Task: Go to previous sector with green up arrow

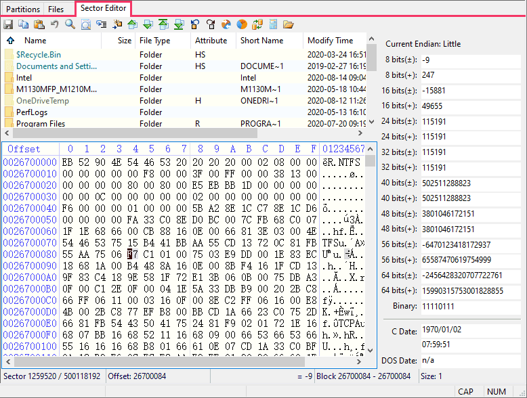Action: pos(132,24)
